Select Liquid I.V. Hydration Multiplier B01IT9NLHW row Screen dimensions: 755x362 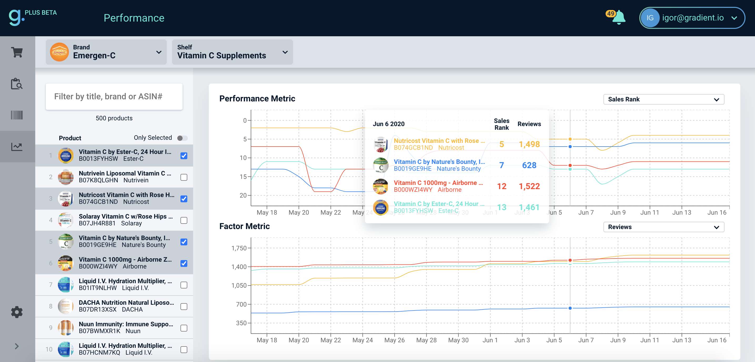[117, 285]
